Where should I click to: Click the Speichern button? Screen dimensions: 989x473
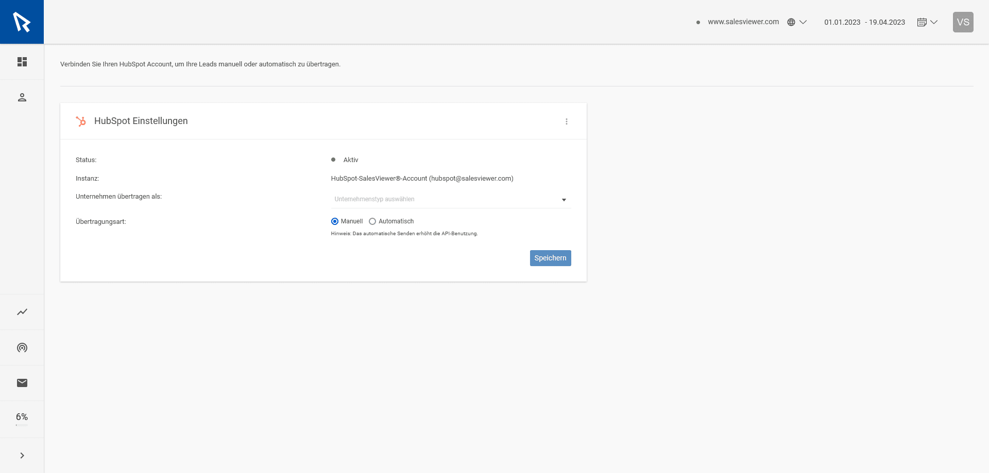[x=550, y=258]
